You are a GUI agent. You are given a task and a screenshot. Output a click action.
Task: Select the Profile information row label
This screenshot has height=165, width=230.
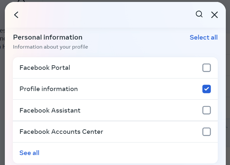coord(49,89)
